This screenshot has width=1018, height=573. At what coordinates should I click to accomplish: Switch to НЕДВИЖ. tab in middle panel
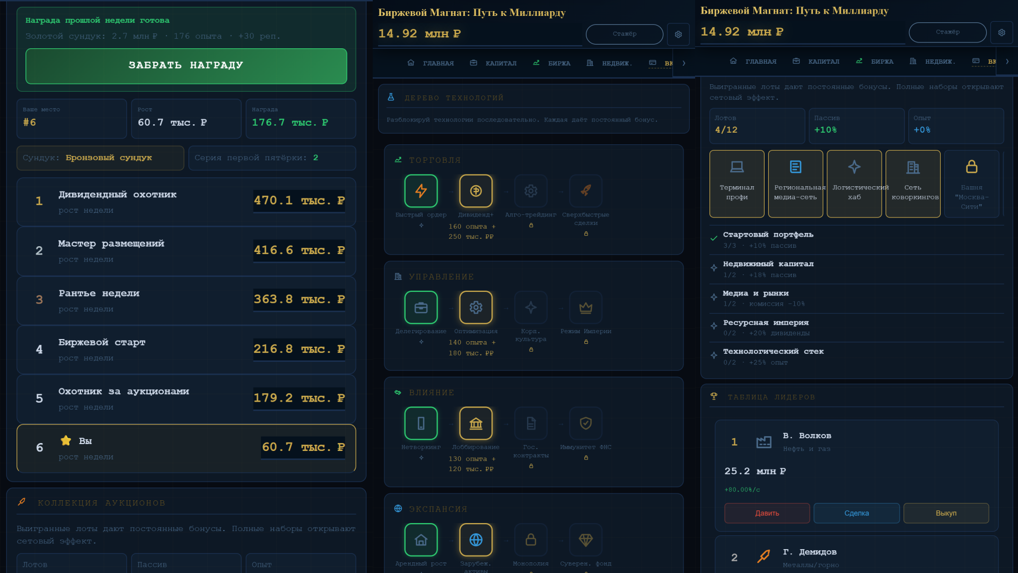click(610, 63)
